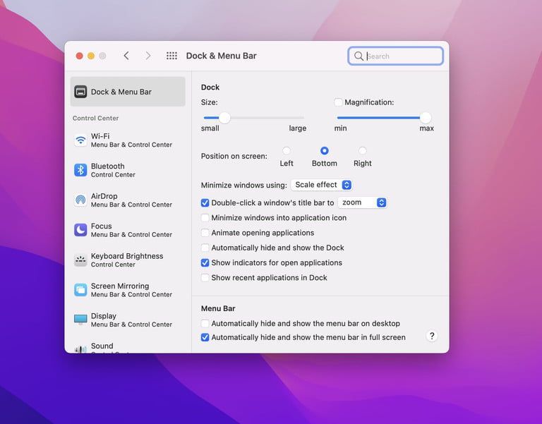Select the Bluetooth icon in Control Center list
The image size is (542, 424).
(x=80, y=170)
